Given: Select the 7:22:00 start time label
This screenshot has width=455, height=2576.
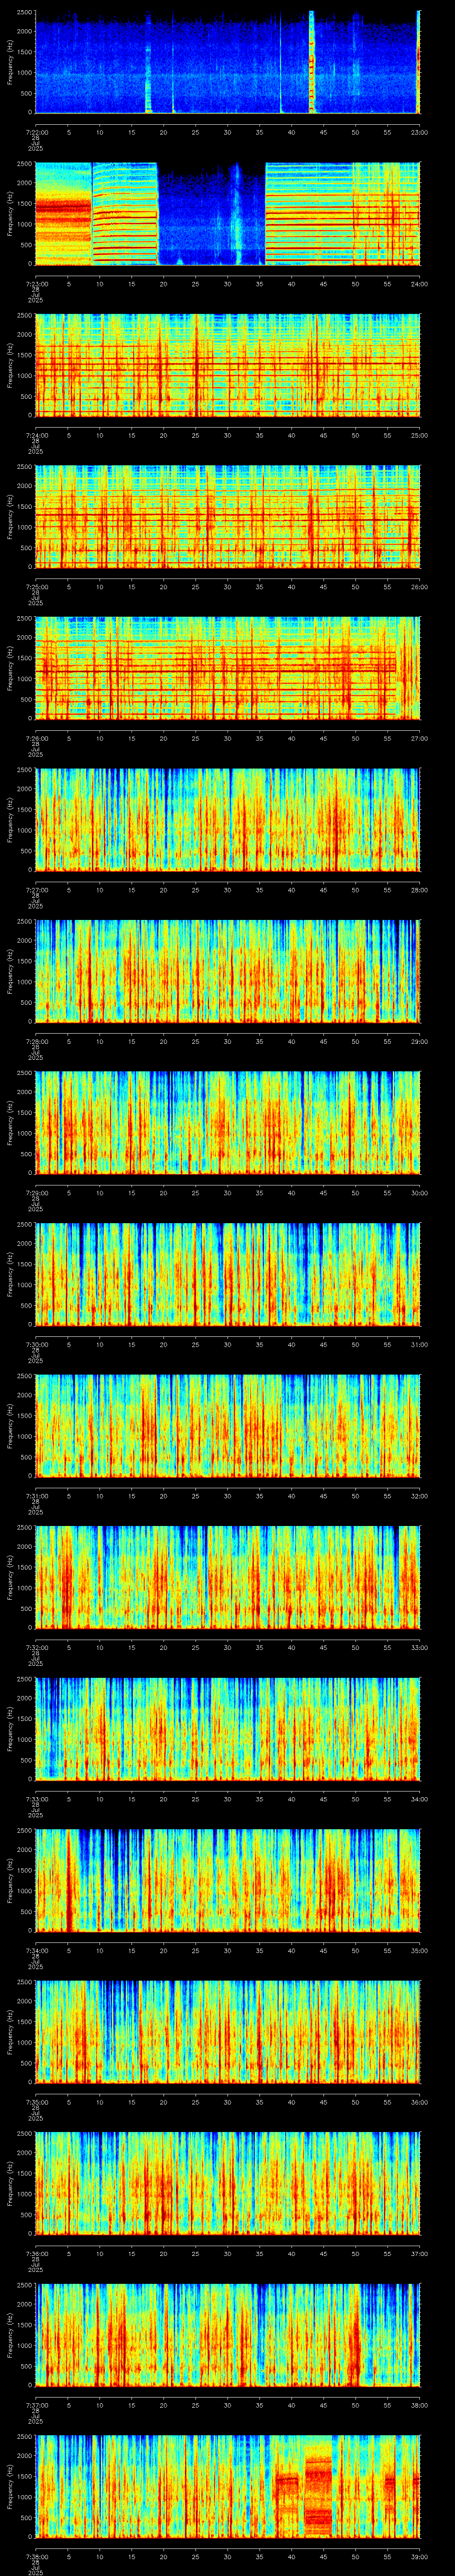Looking at the screenshot, I should (x=36, y=132).
